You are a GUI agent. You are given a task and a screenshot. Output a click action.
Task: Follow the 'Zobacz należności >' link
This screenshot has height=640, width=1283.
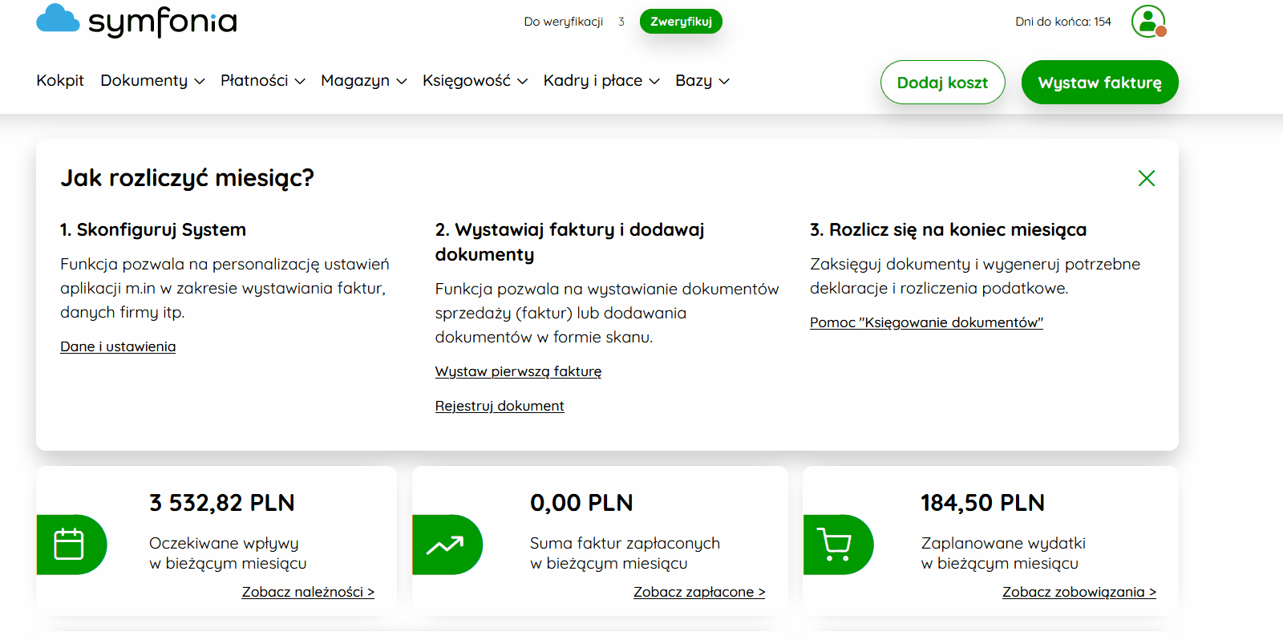[x=308, y=592]
